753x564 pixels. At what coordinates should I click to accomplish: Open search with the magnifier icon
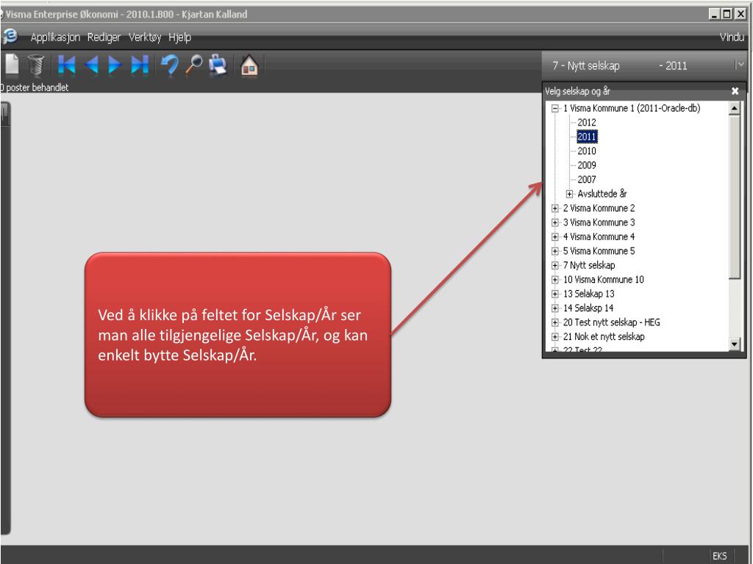[x=194, y=65]
